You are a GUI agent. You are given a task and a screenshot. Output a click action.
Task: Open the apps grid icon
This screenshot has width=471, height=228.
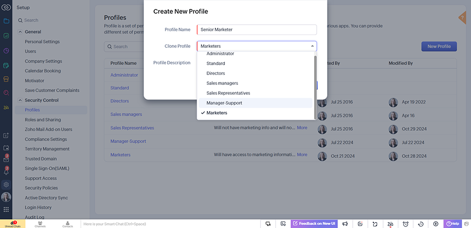[x=6, y=209]
